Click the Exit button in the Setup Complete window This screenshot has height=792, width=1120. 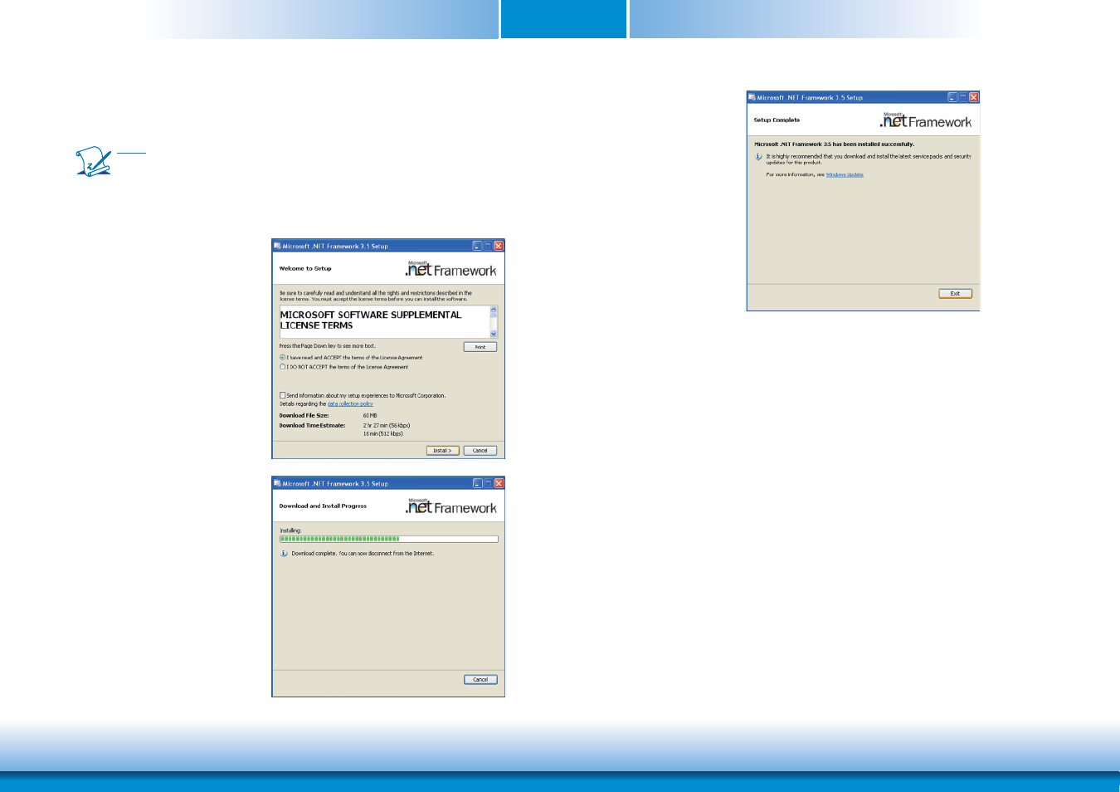(x=955, y=294)
